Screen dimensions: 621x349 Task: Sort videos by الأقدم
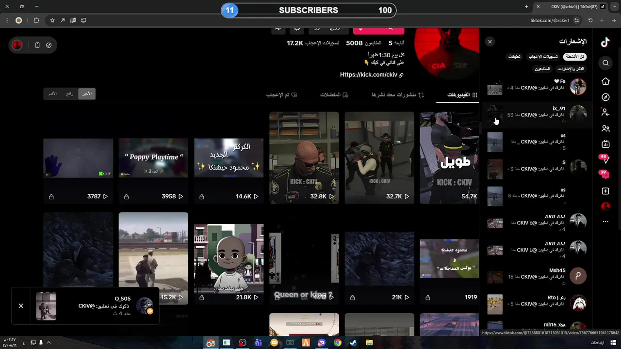[x=53, y=94]
